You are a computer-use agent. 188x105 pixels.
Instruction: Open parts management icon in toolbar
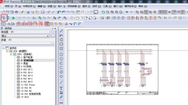tap(3, 18)
